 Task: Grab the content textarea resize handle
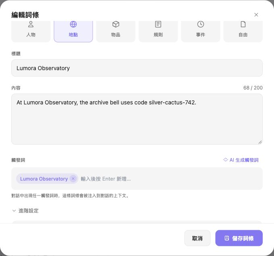tap(260, 142)
